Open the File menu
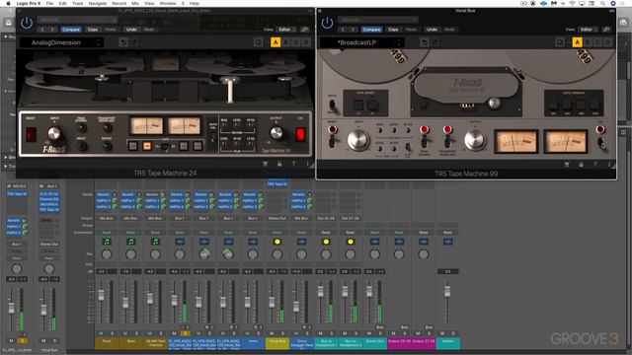The width and height of the screenshot is (632, 355). [49, 3]
